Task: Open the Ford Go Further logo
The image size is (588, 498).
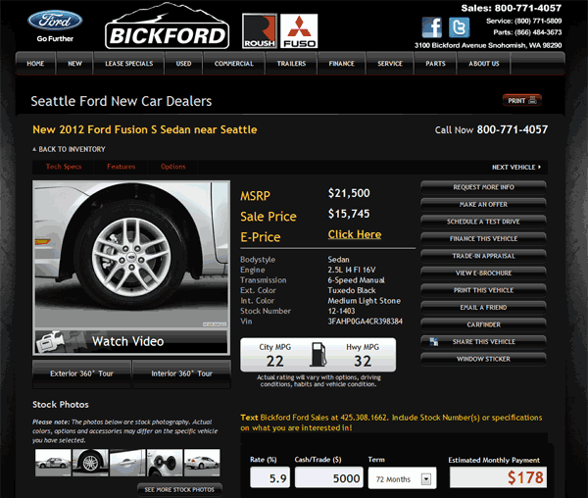Action: pyautogui.click(x=55, y=26)
